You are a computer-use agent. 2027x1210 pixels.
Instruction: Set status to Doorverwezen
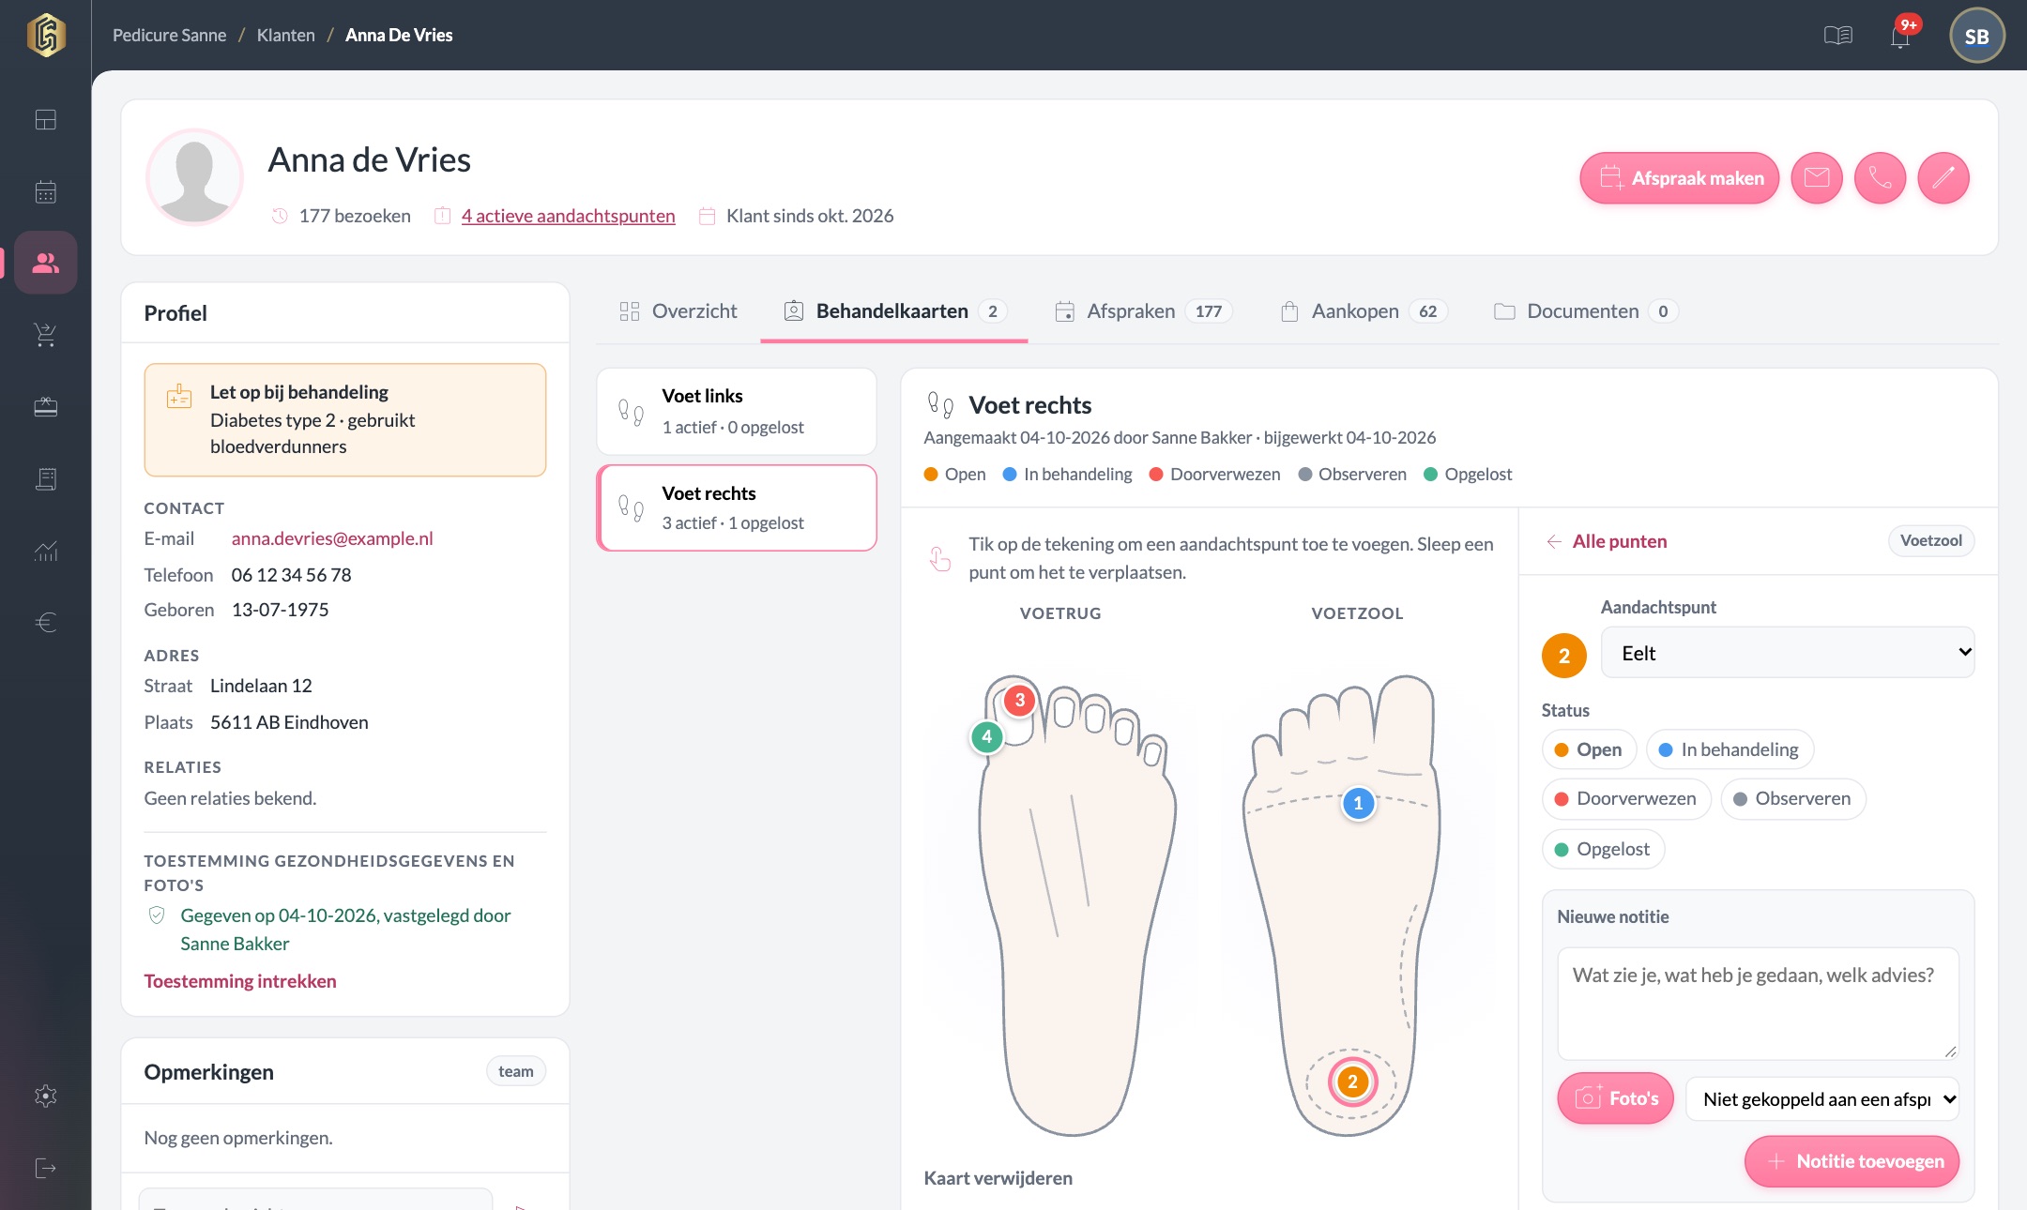[1626, 798]
